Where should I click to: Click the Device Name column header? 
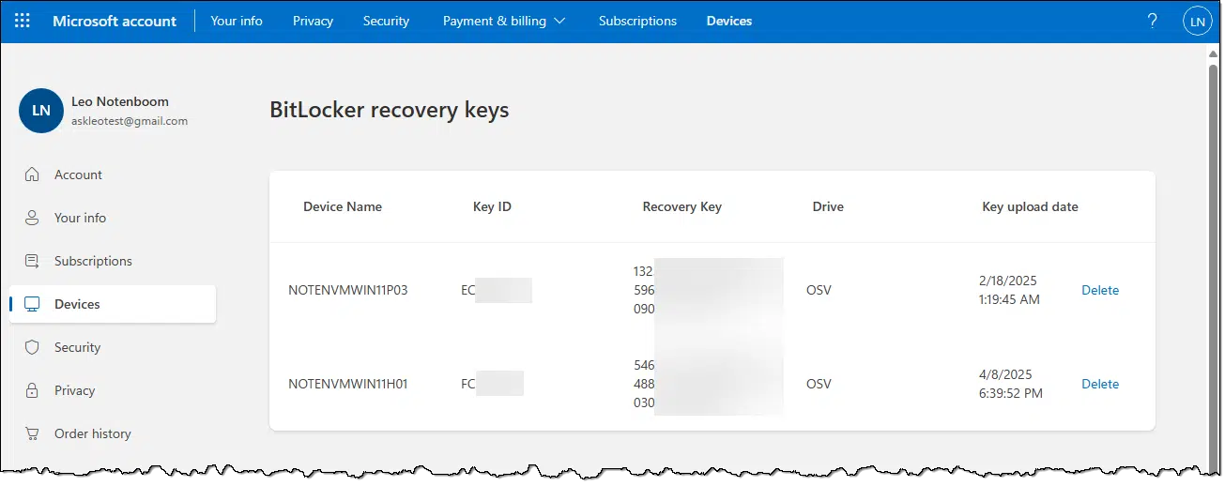[343, 206]
